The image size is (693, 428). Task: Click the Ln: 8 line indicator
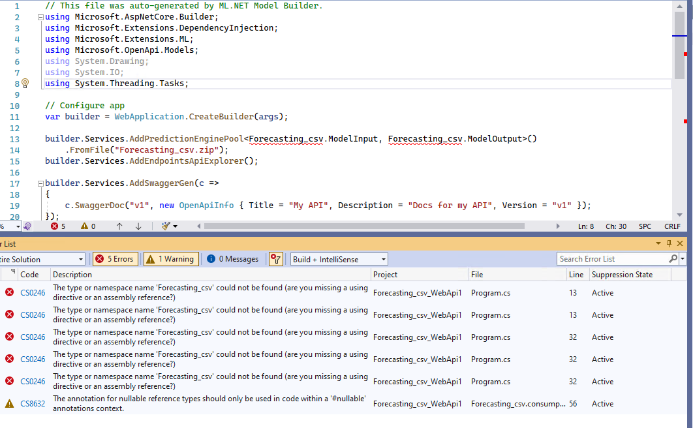[585, 226]
